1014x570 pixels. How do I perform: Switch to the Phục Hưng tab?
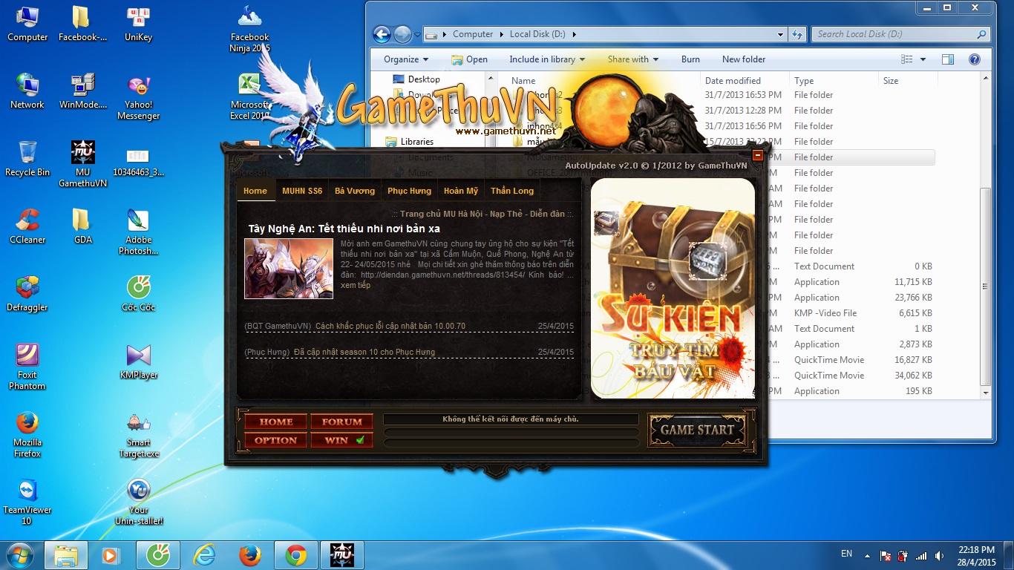(x=409, y=191)
